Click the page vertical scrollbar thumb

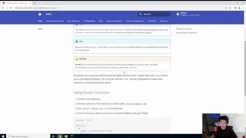tap(245, 68)
